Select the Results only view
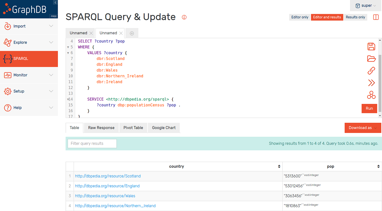 pyautogui.click(x=355, y=17)
